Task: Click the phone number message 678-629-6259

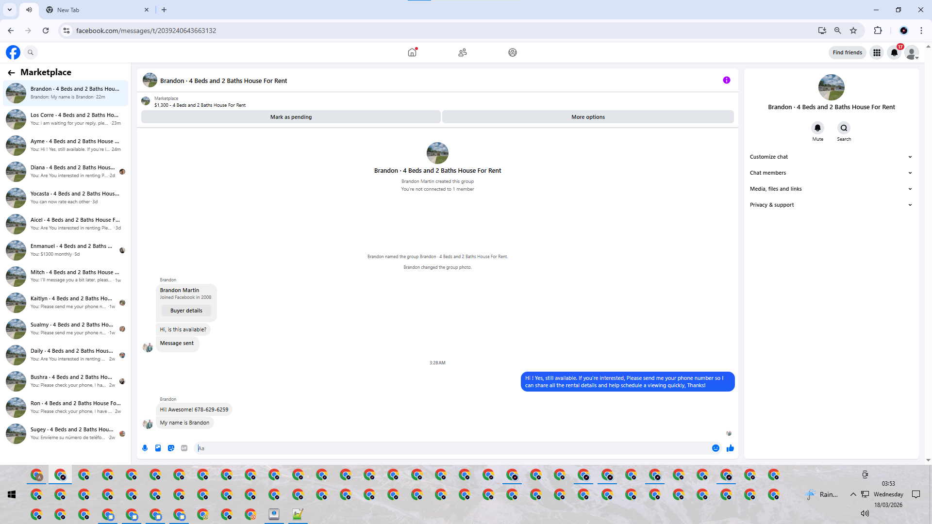Action: point(194,409)
